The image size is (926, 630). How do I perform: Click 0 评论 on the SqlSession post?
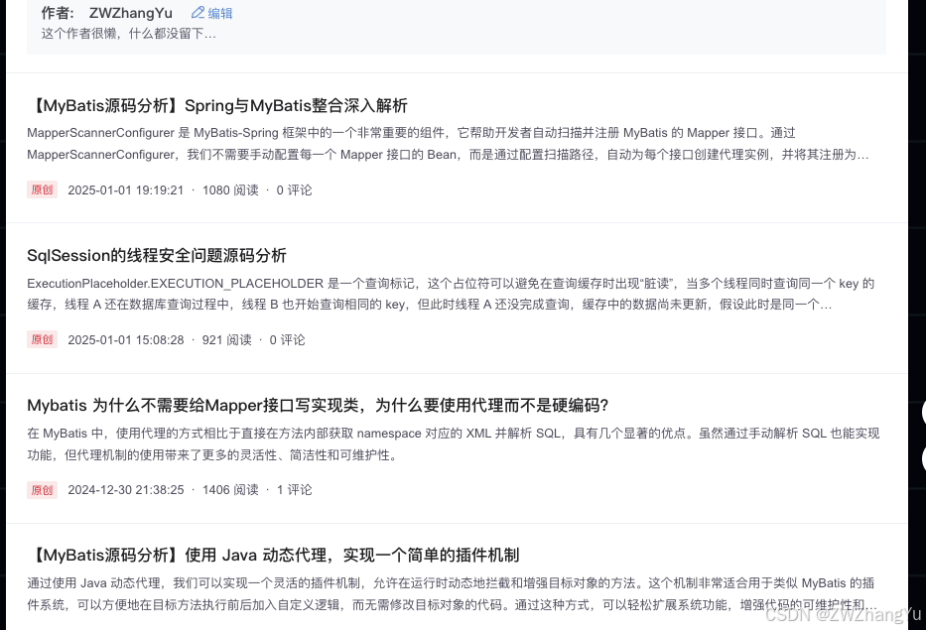(287, 340)
